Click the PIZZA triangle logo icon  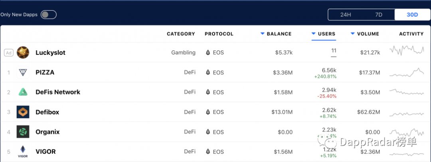coord(23,72)
